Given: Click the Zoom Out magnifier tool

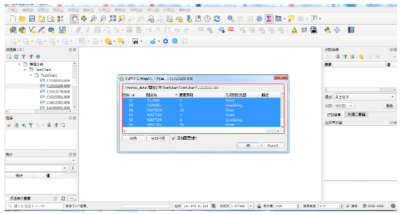Looking at the screenshot, I should point(103,19).
